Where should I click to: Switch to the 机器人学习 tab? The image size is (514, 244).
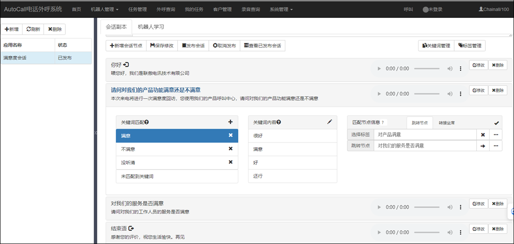(x=151, y=27)
